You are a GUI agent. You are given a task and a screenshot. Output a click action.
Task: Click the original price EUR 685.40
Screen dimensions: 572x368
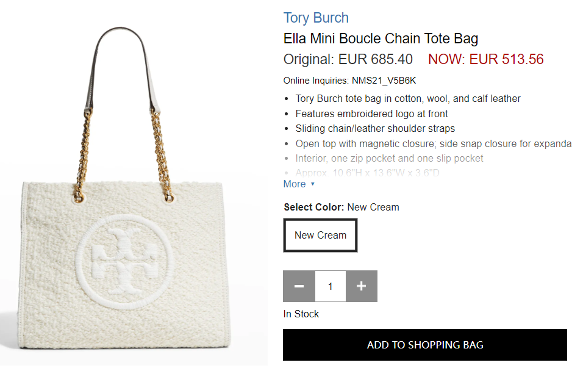pyautogui.click(x=348, y=59)
